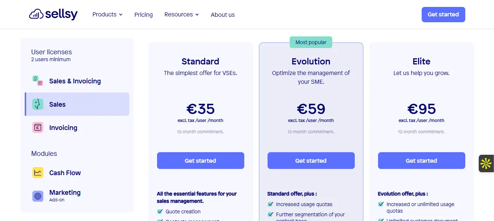Image resolution: width=494 pixels, height=221 pixels.
Task: Expand the Resources dropdown menu
Action: (181, 15)
